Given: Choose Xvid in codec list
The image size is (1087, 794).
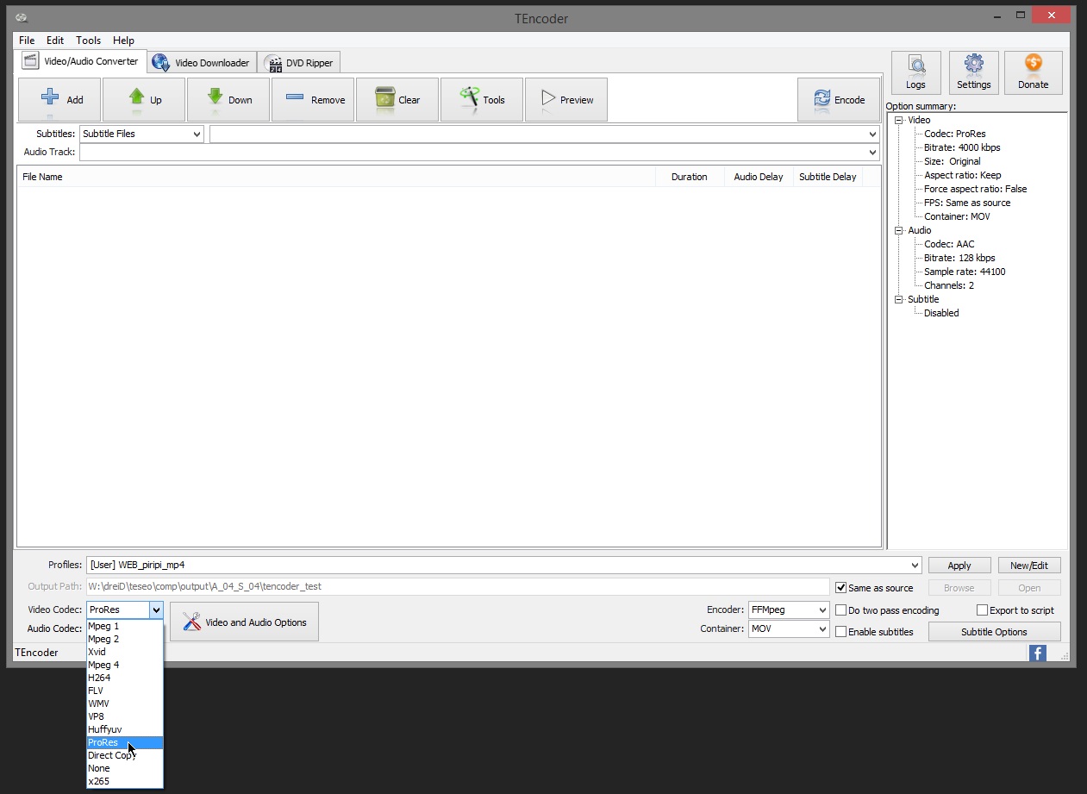Looking at the screenshot, I should tap(124, 652).
